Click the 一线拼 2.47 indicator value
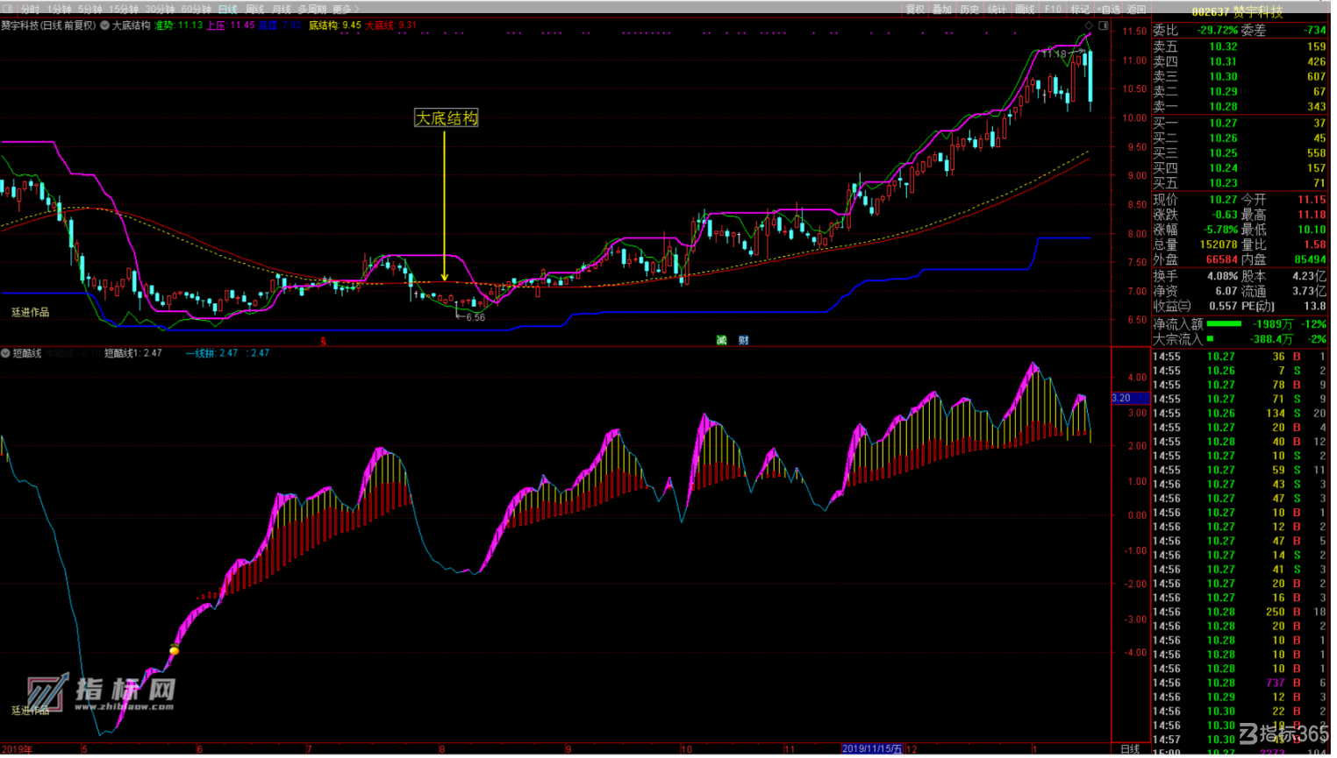Screen dimensions: 1337x758 211,353
